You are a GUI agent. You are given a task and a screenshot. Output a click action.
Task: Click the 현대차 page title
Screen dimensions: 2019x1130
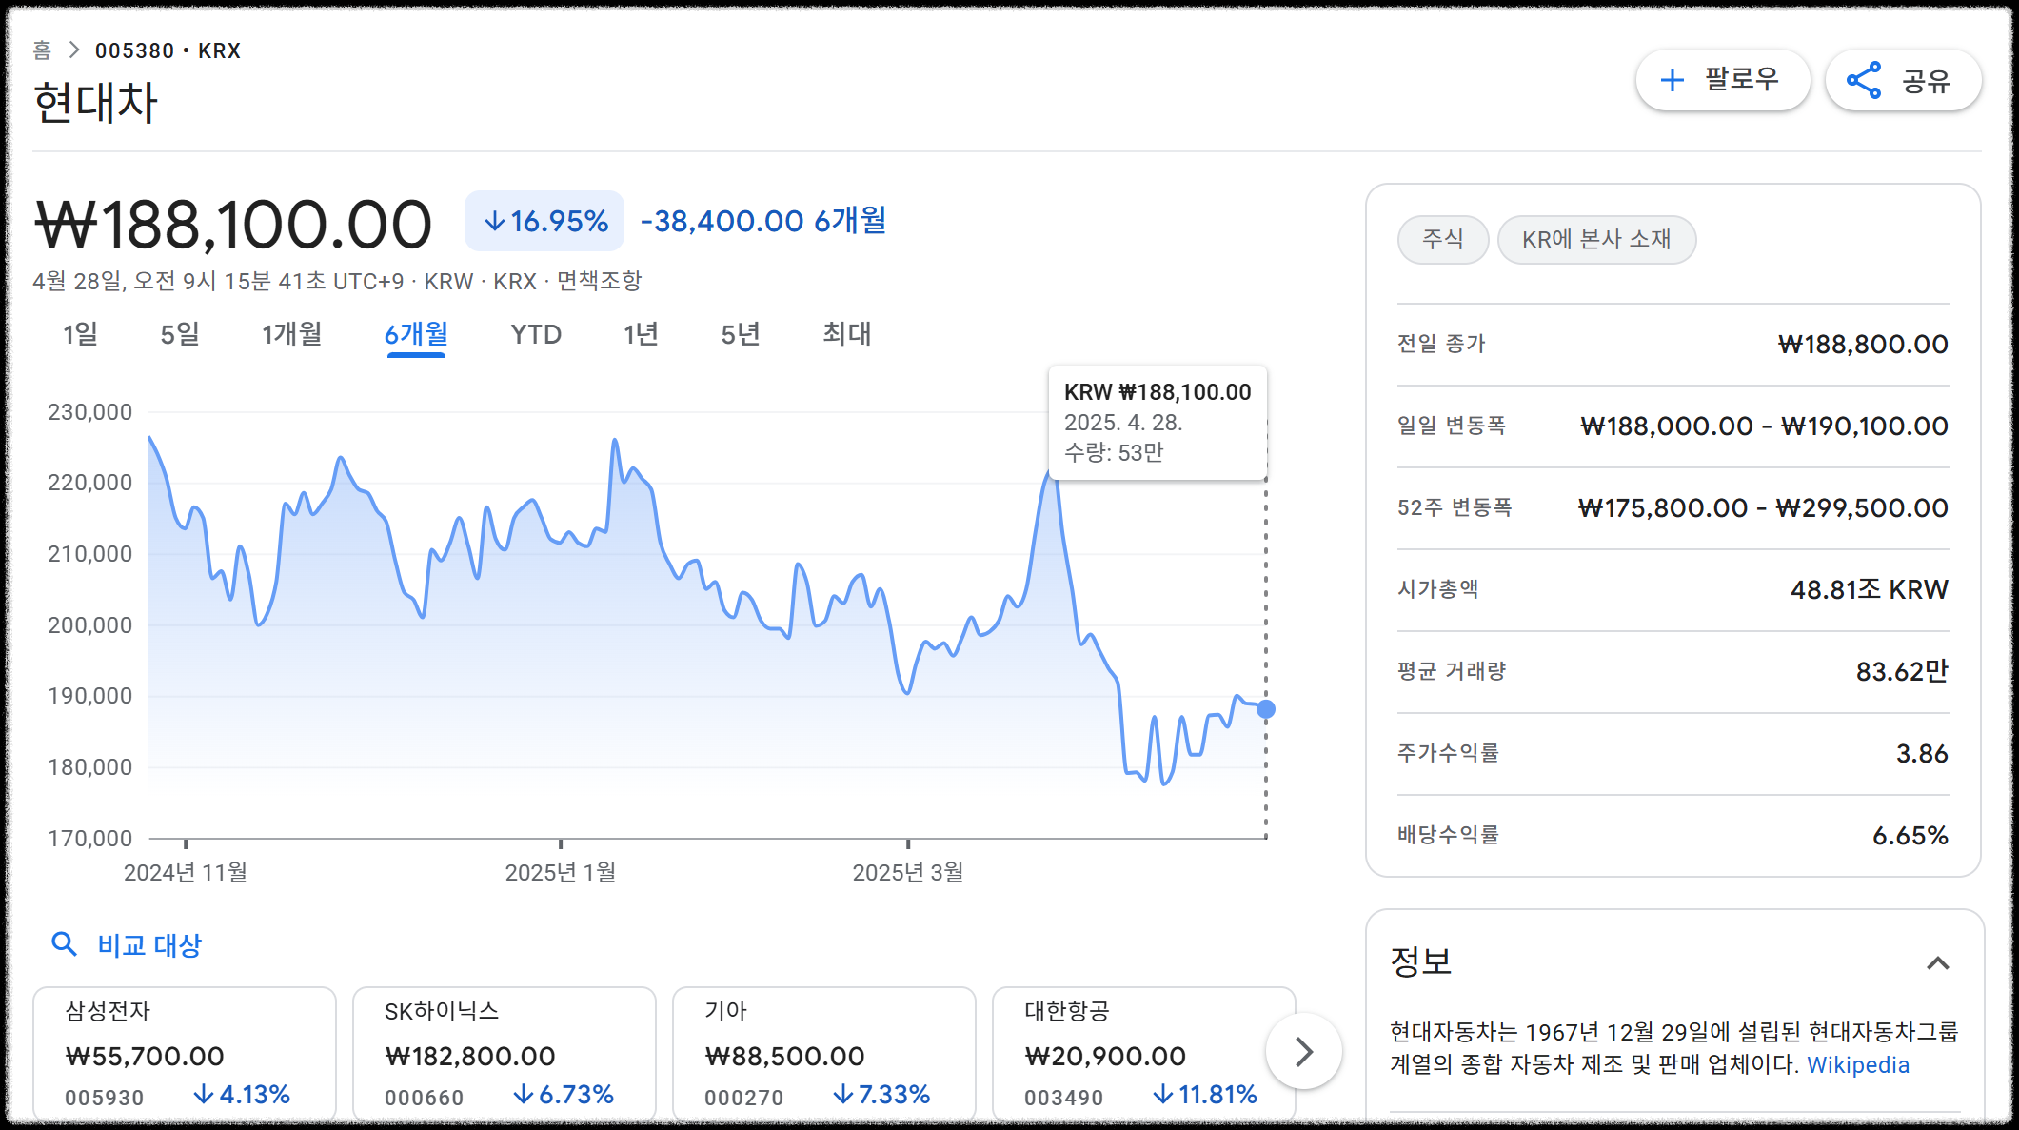(95, 103)
